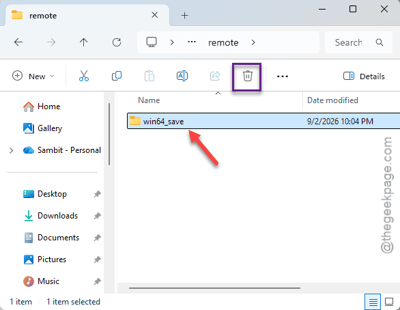
Task: Navigate back with the back arrow
Action: [18, 42]
